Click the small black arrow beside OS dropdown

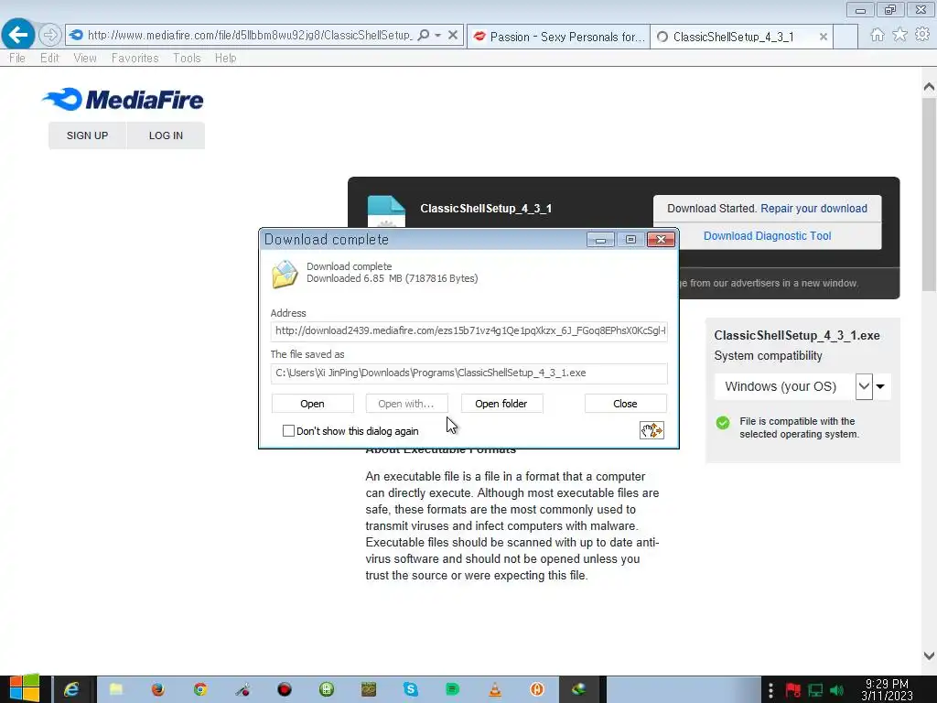(880, 387)
